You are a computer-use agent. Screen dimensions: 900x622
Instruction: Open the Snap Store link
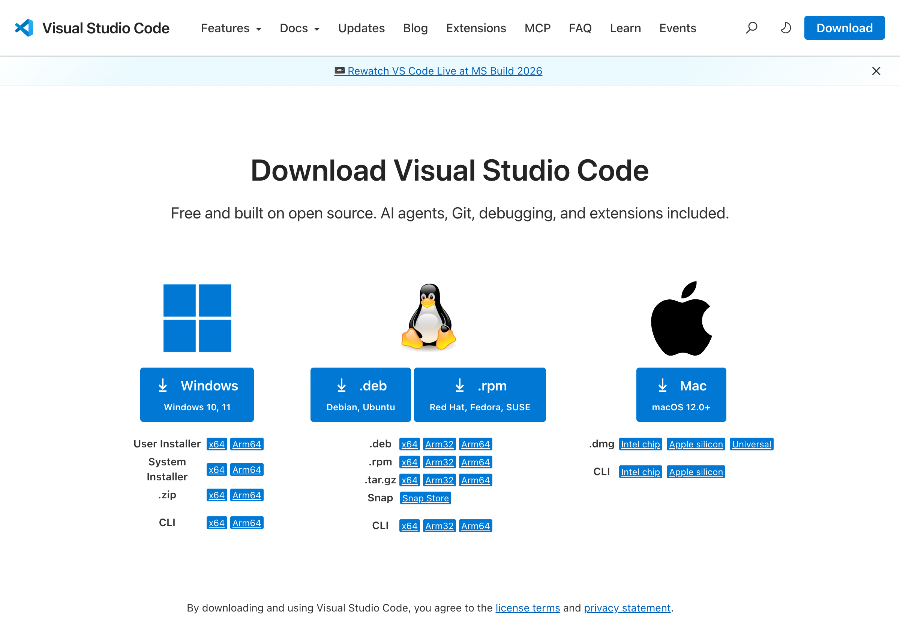(425, 498)
